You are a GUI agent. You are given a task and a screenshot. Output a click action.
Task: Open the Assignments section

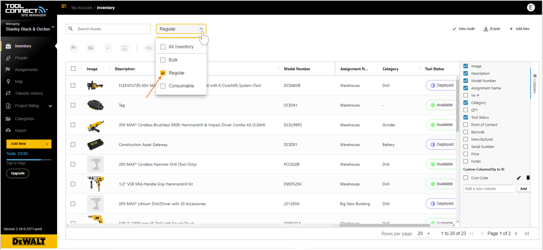26,70
